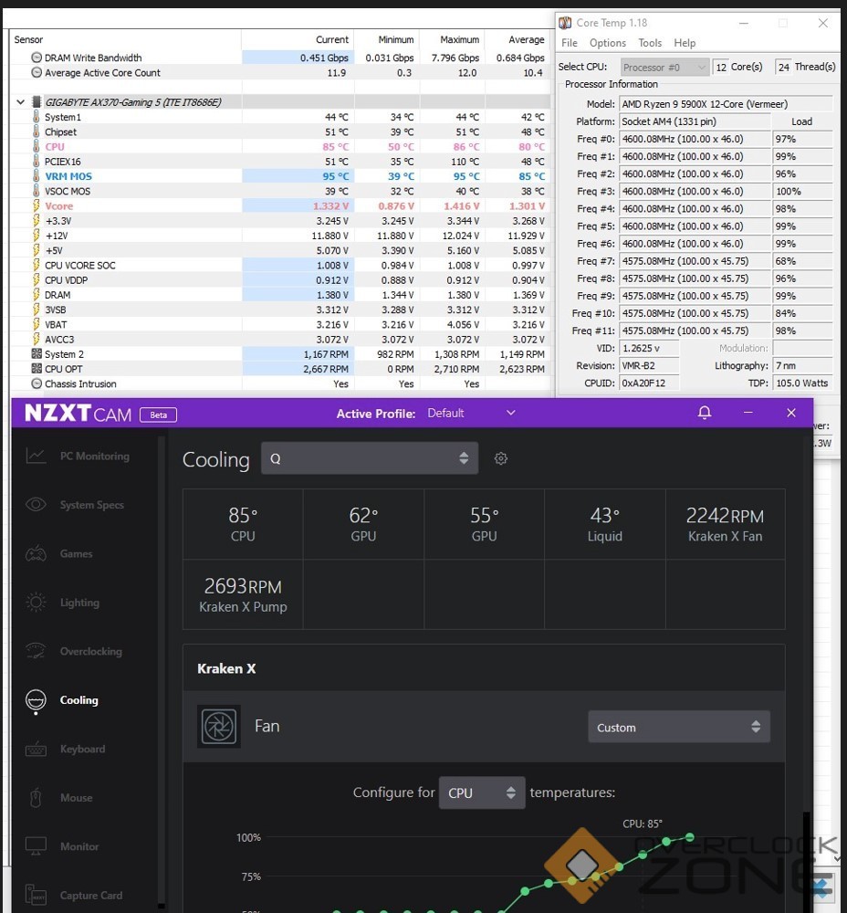Expand the Active Profile Default chevron
Viewport: 847px width, 913px height.
pos(510,413)
